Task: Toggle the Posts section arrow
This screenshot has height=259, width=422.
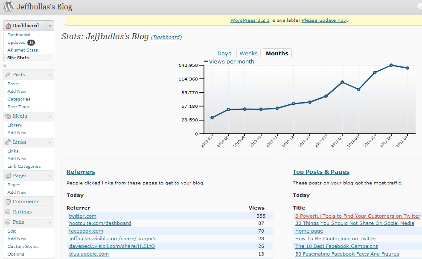Action: (x=50, y=75)
